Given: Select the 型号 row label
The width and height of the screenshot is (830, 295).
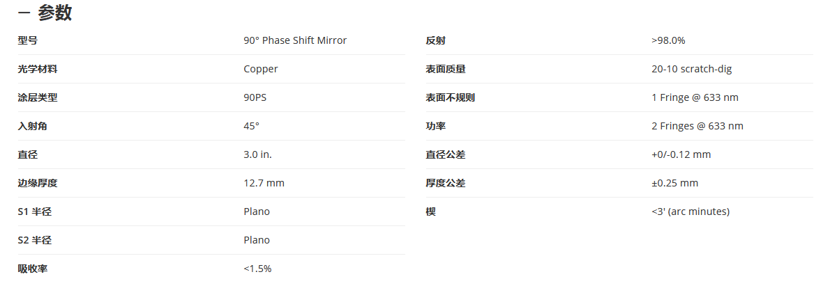Looking at the screenshot, I should click(27, 40).
